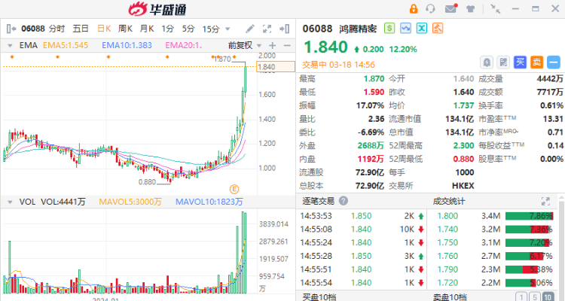Screen dimensions: 565x301
Task: Click the blue chart tag icon beside 鸿腾精密
Action: (405, 28)
